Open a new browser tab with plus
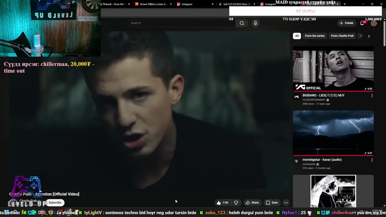 [345, 4]
